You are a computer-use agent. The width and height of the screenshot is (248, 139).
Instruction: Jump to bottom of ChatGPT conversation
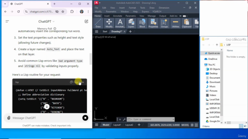46,107
